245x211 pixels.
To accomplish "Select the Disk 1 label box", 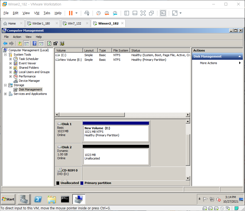I will click(69, 132).
